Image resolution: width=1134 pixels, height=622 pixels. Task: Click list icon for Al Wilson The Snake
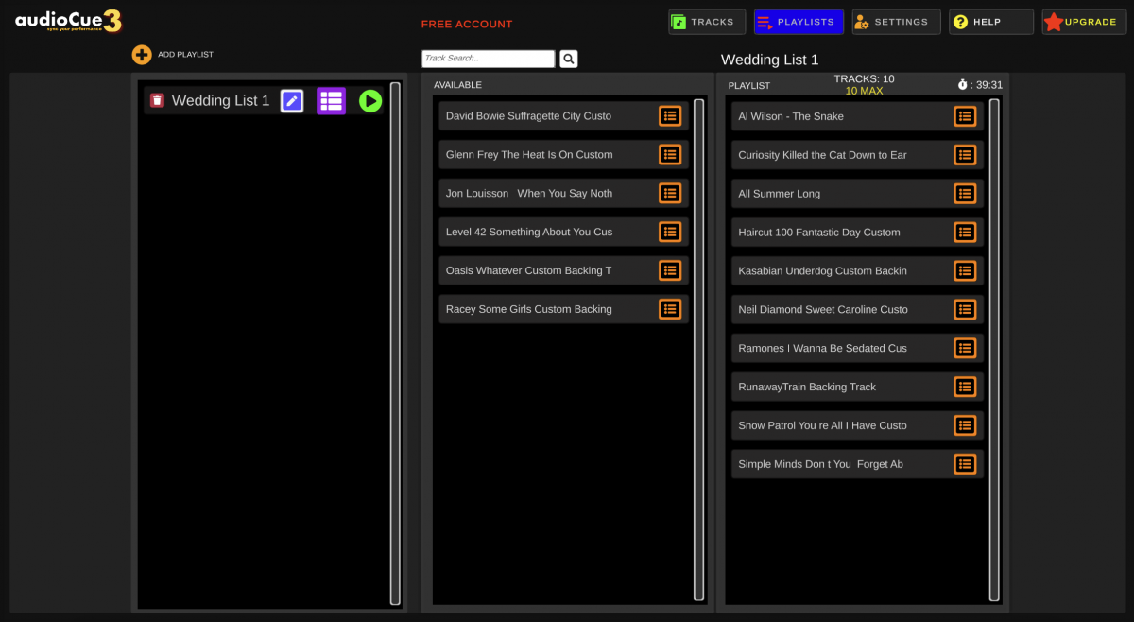[x=965, y=116]
